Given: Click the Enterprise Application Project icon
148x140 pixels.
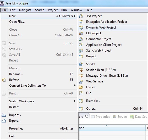Looking at the screenshot, I should (x=81, y=22).
